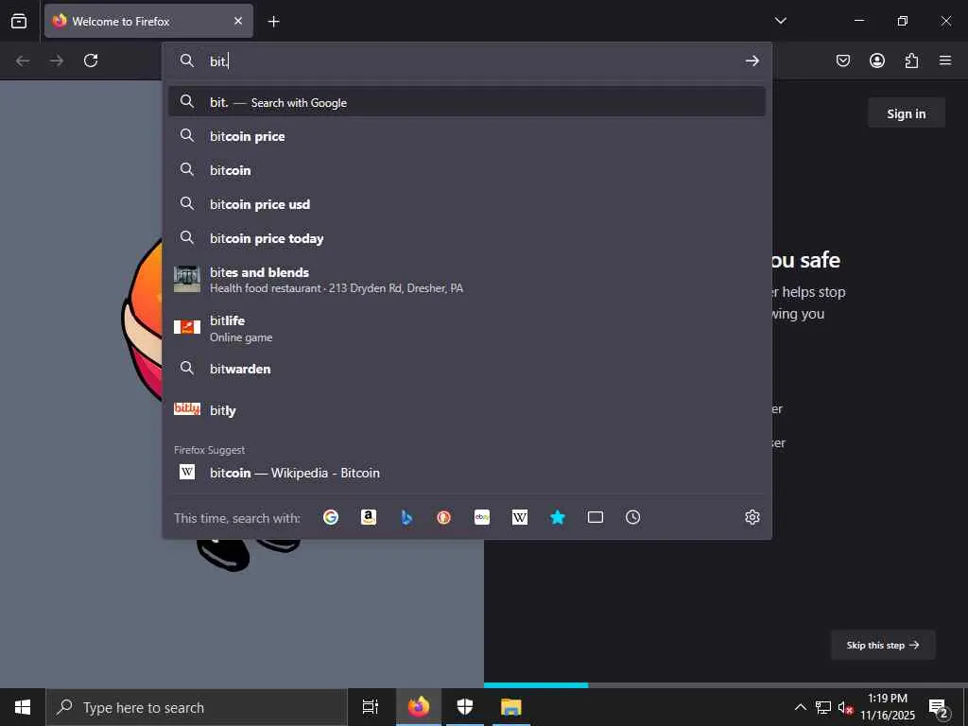Select the plain 'bitcoin' search suggestion
This screenshot has width=968, height=726.
467,170
